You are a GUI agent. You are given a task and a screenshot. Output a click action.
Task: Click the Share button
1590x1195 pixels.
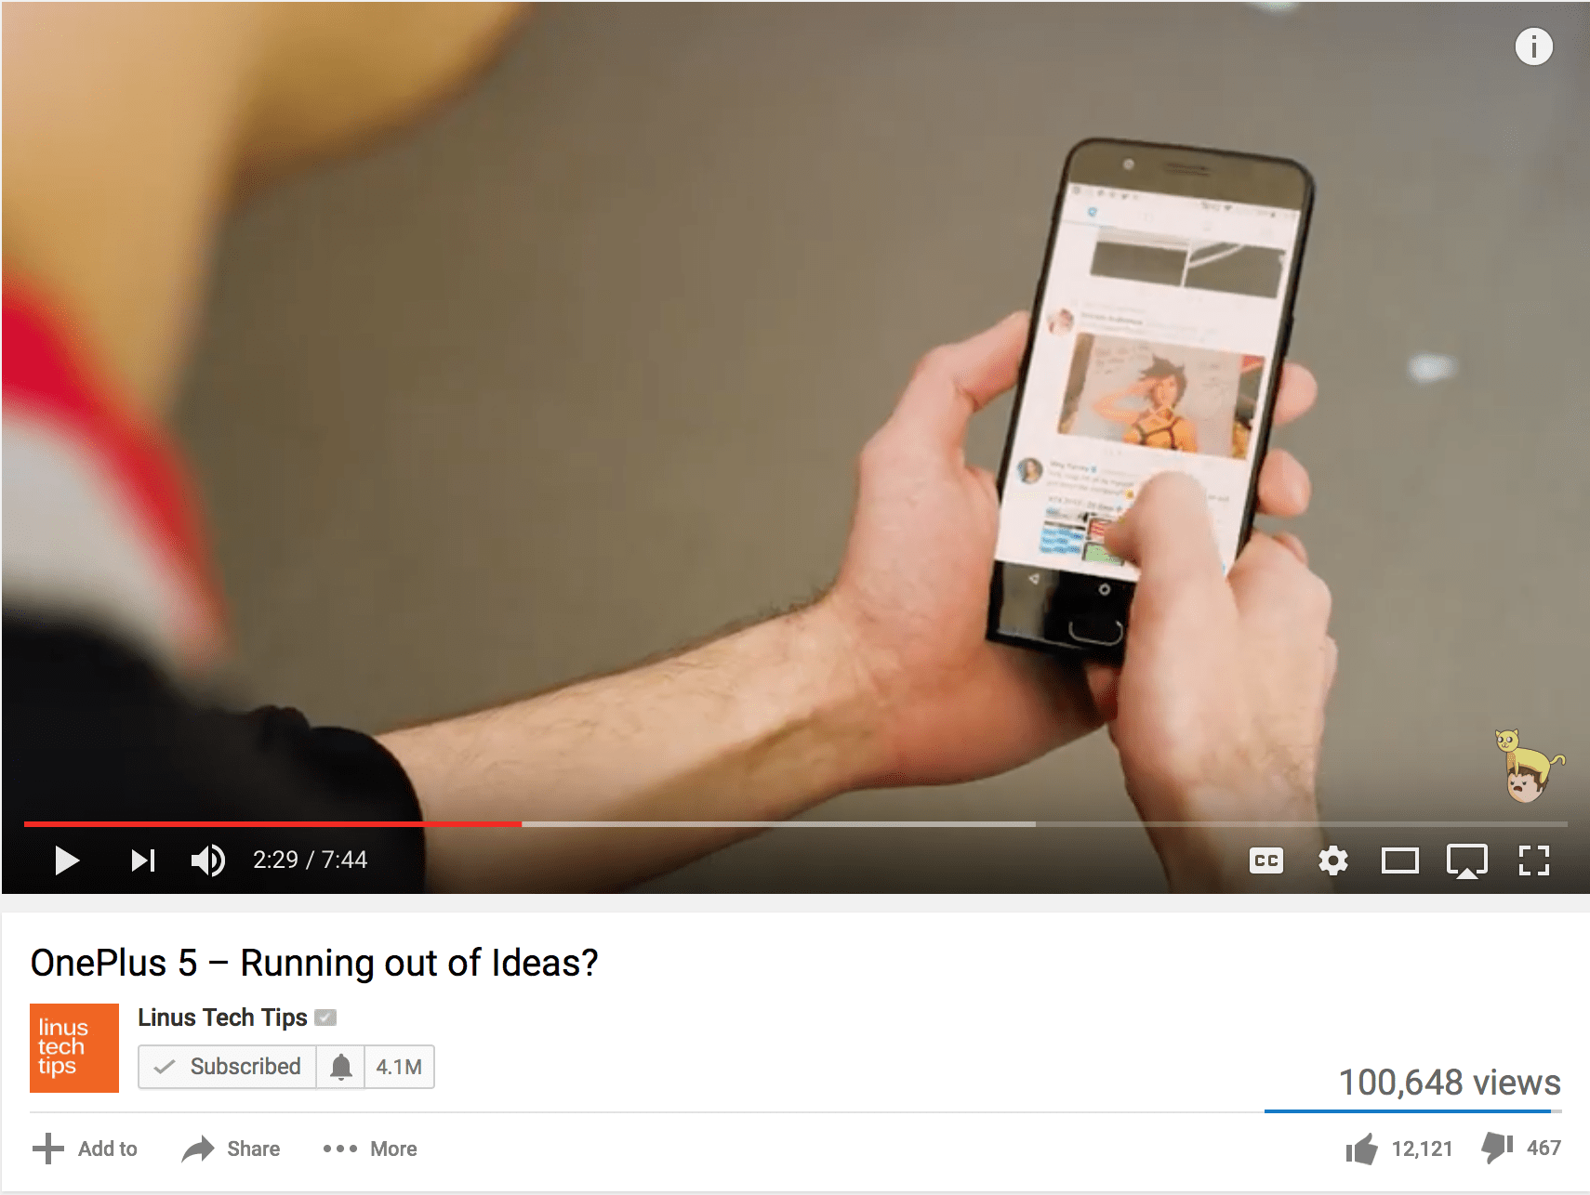coord(231,1149)
